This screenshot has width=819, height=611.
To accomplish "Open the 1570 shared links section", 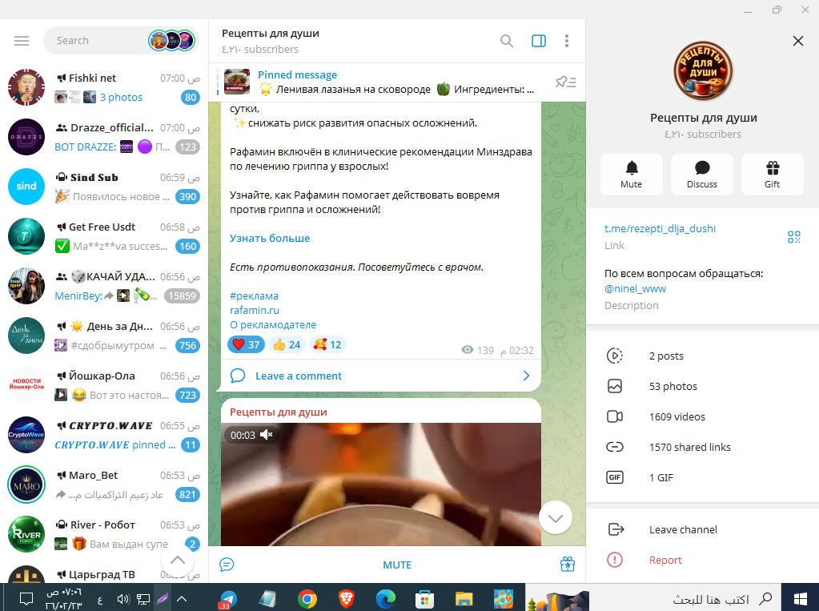I will coord(703,447).
